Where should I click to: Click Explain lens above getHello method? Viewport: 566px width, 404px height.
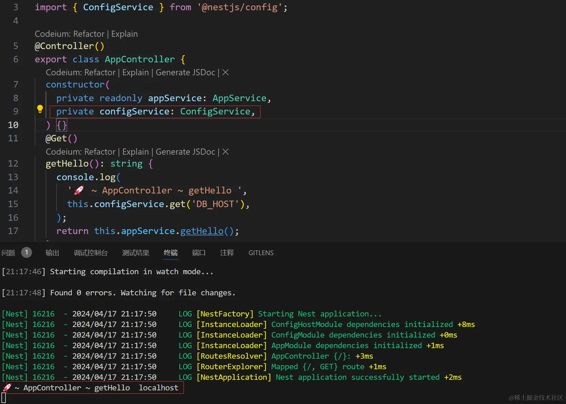[136, 152]
